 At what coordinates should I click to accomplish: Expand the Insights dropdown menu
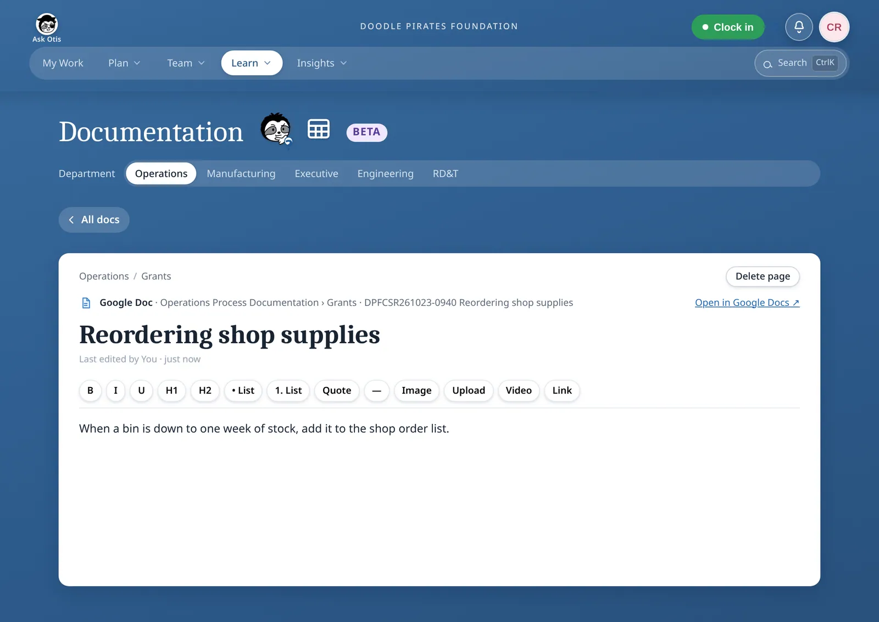322,63
